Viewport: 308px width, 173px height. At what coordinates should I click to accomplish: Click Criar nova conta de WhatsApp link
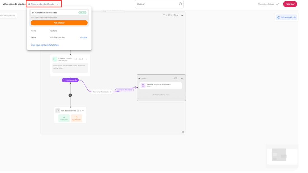tap(45, 45)
